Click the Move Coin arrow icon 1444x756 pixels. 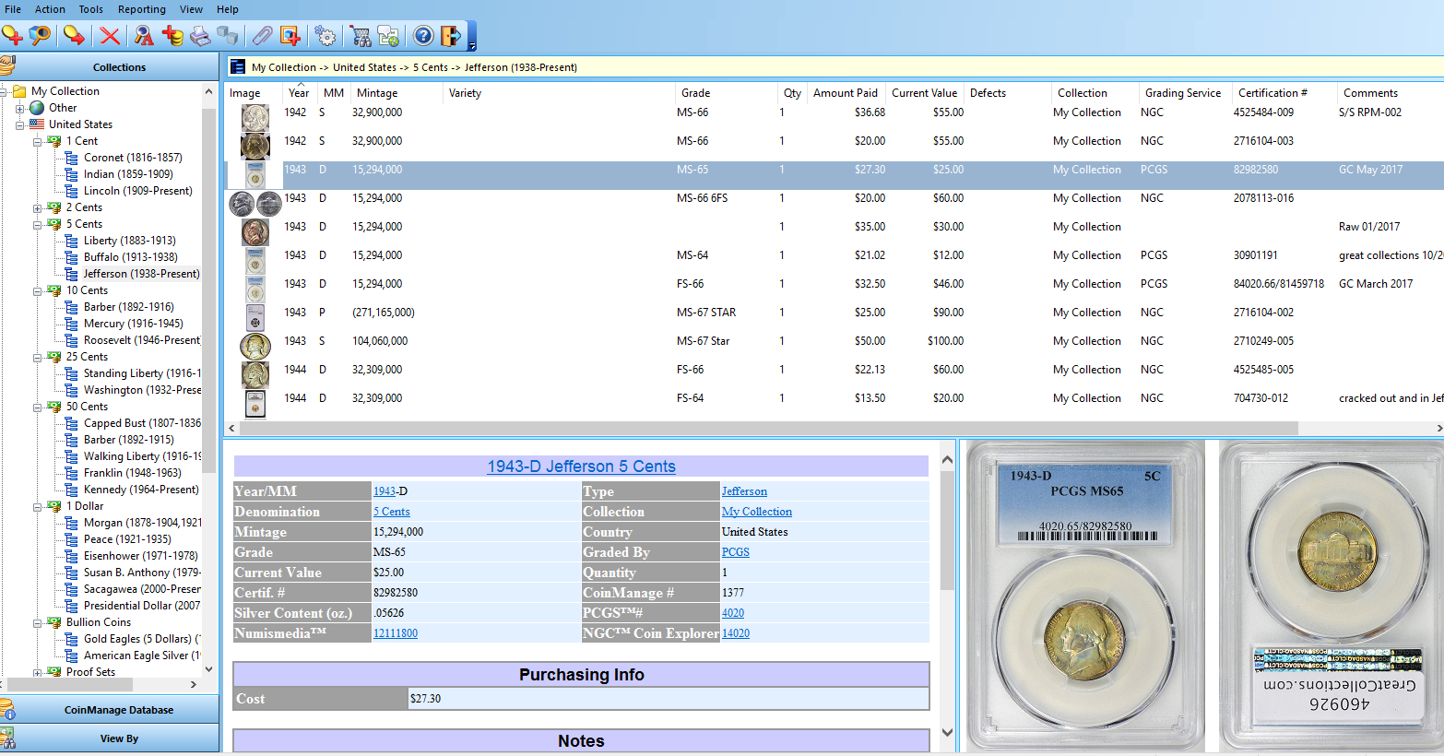click(x=73, y=35)
